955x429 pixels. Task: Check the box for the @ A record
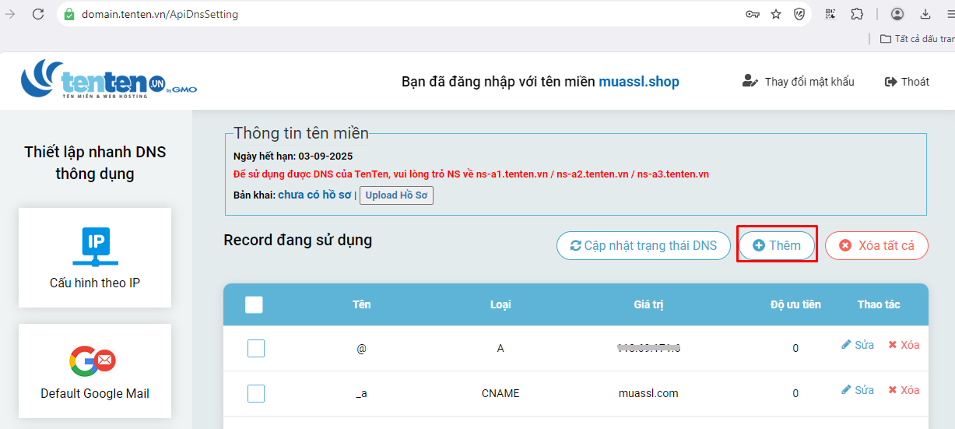click(x=256, y=348)
